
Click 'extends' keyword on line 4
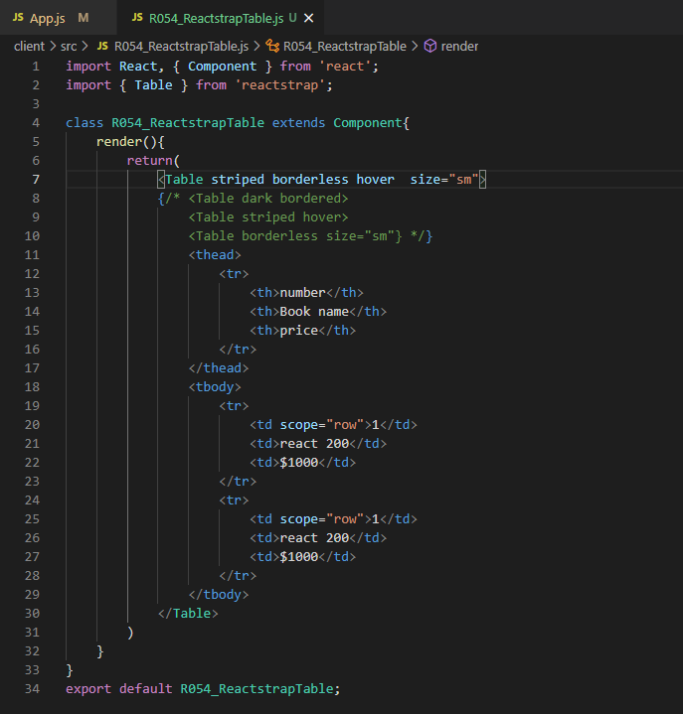coord(298,123)
